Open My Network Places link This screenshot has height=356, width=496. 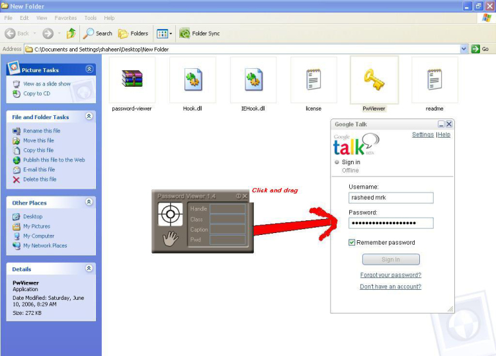coord(45,245)
